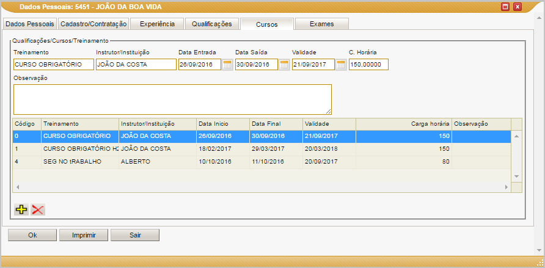Select the Cursos tab
This screenshot has height=268, width=545.
(x=267, y=24)
